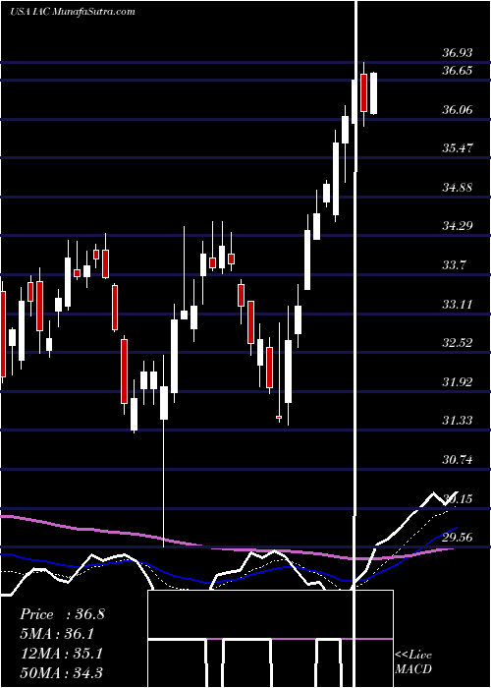Screen dimensions: 491x688
Task: Select the 36.93 price axis label
Action: pyautogui.click(x=458, y=53)
